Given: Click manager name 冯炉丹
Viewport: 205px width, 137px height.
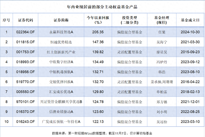Looking at the screenshot, I should coord(162,62).
